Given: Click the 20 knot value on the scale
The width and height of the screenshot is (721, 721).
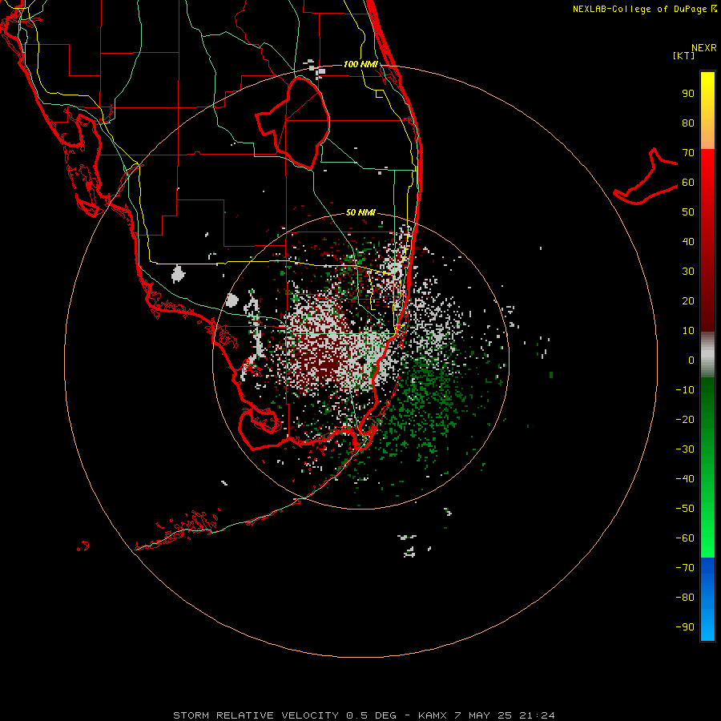Looking at the screenshot, I should 688,300.
